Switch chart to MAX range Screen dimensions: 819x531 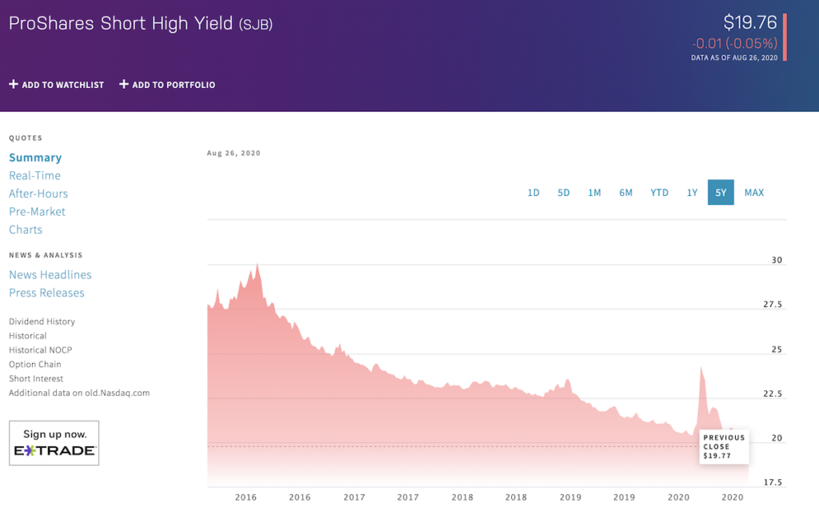[753, 193]
